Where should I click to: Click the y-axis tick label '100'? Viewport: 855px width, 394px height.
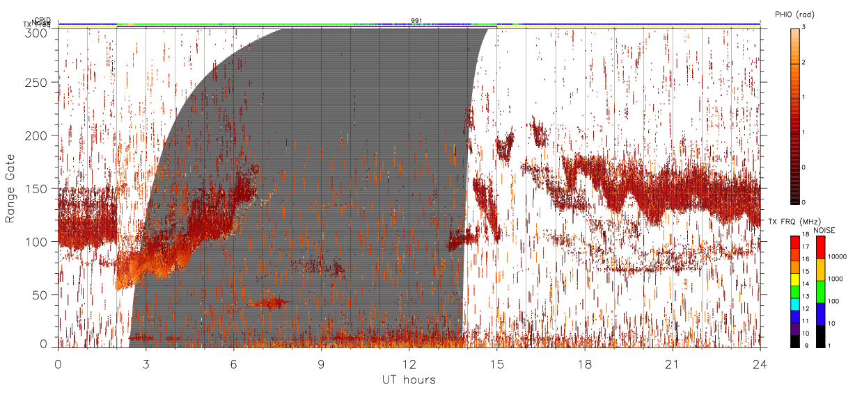point(38,242)
